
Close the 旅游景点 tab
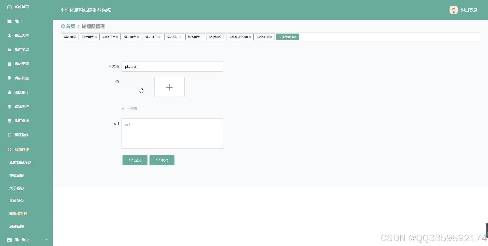click(x=117, y=37)
